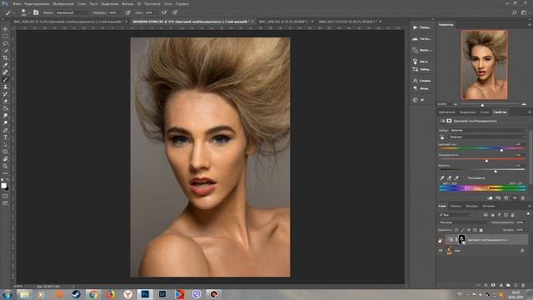Toggle clip-to-layer button in Properties

tap(490, 198)
